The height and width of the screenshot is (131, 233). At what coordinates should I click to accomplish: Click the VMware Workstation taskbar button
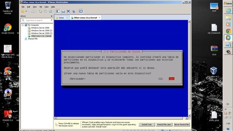pyautogui.click(x=228, y=38)
